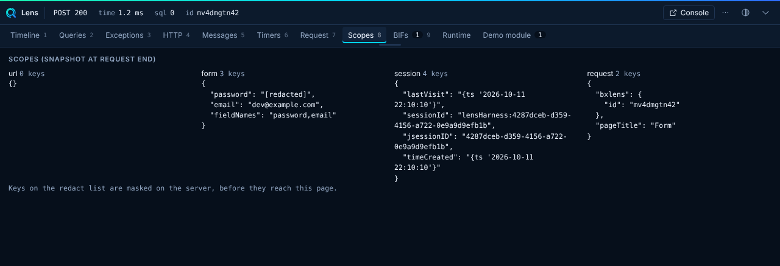Click the Lens title text
This screenshot has height=266, width=780.
coord(29,13)
